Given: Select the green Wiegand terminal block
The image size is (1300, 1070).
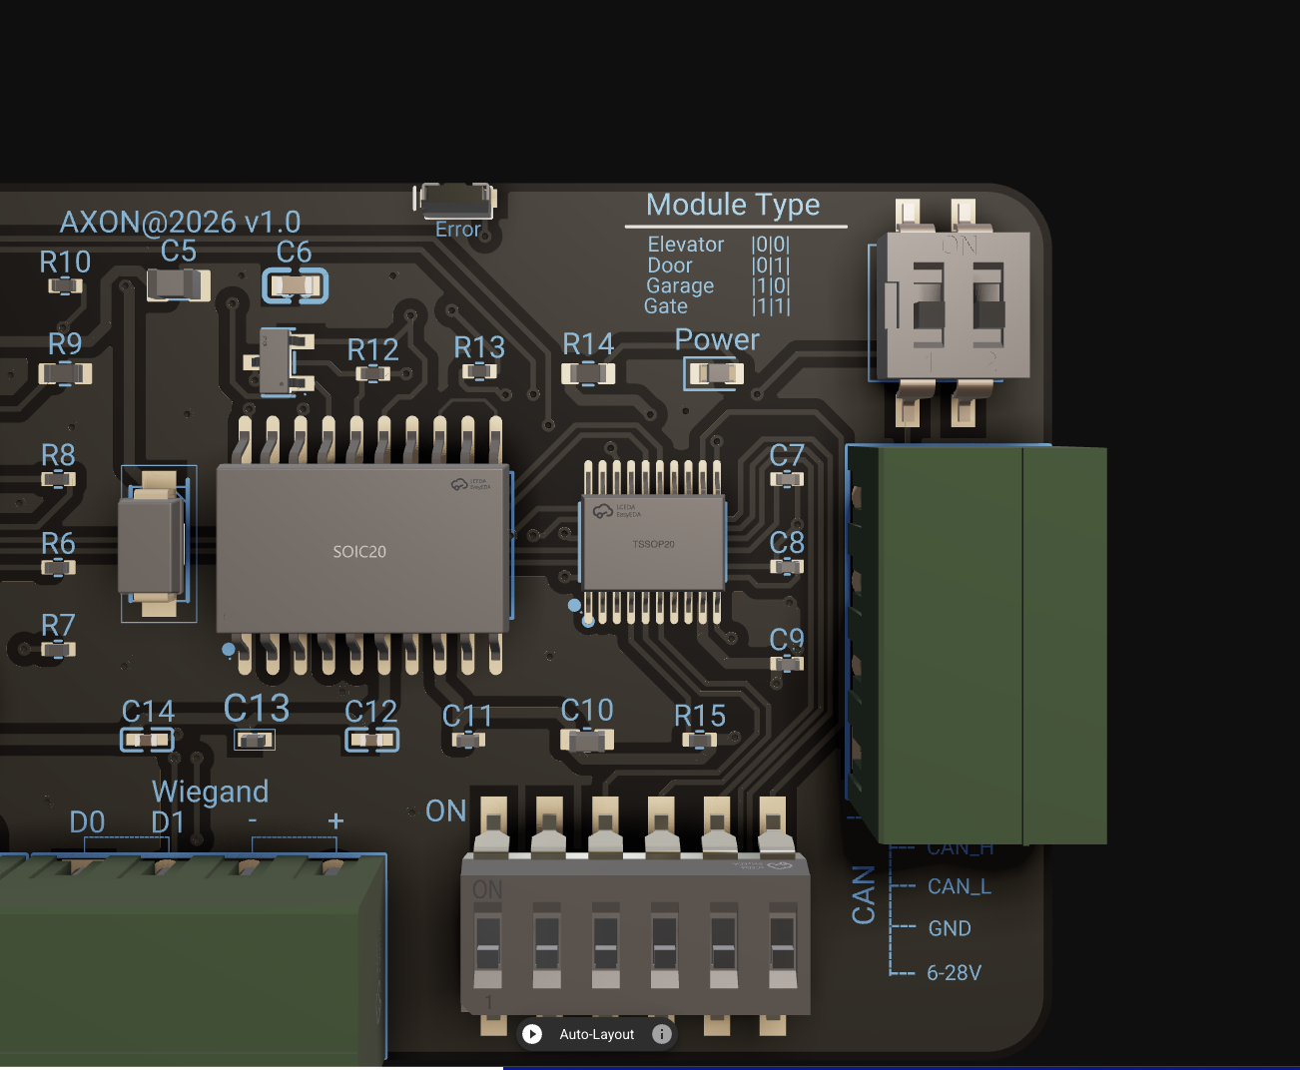Looking at the screenshot, I should tap(190, 948).
